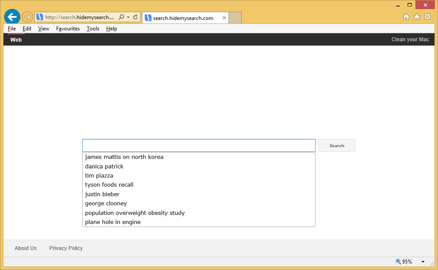Click the Forward navigation arrow
The width and height of the screenshot is (438, 270).
point(27,17)
